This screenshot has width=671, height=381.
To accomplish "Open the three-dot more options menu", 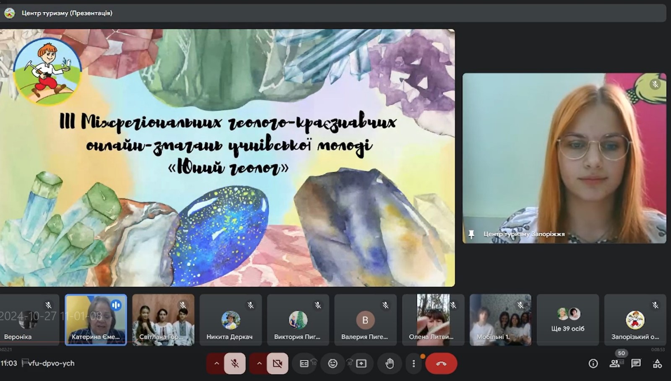I will tap(414, 363).
